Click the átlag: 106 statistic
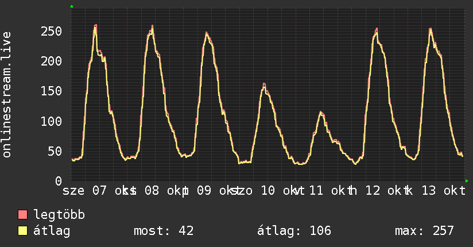Viewport: 473px width, 247px height. tap(294, 231)
